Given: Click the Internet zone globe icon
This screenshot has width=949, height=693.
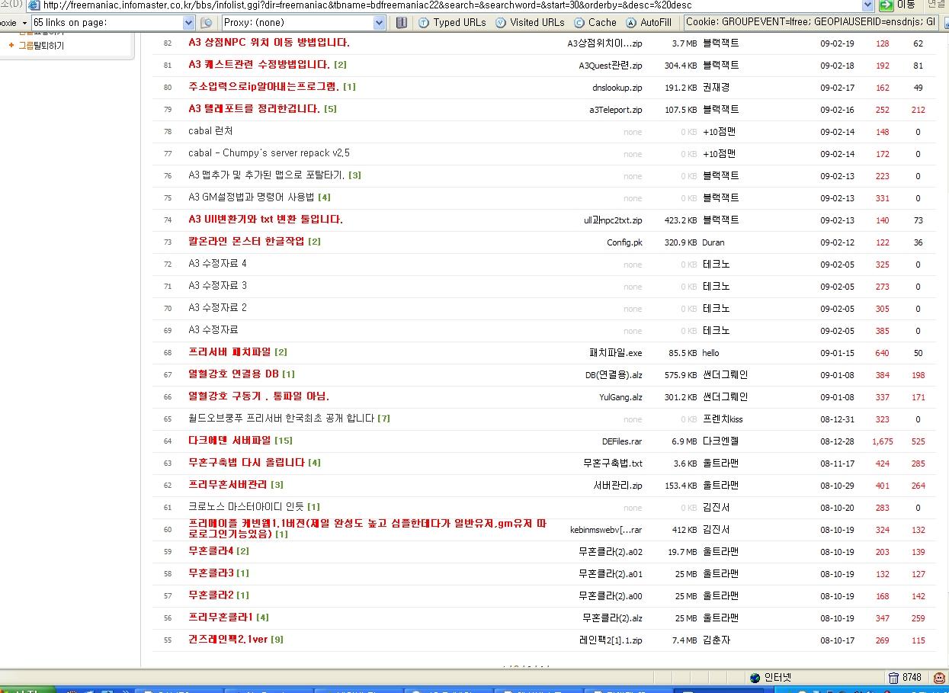Looking at the screenshot, I should [x=755, y=678].
